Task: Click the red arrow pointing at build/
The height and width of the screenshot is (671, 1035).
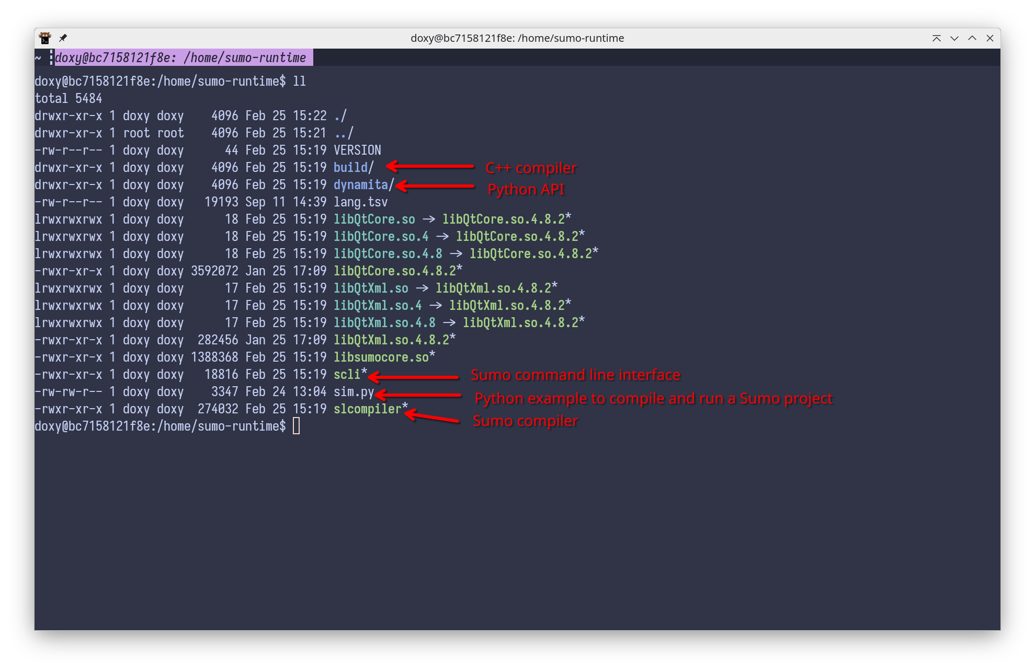Action: click(430, 167)
